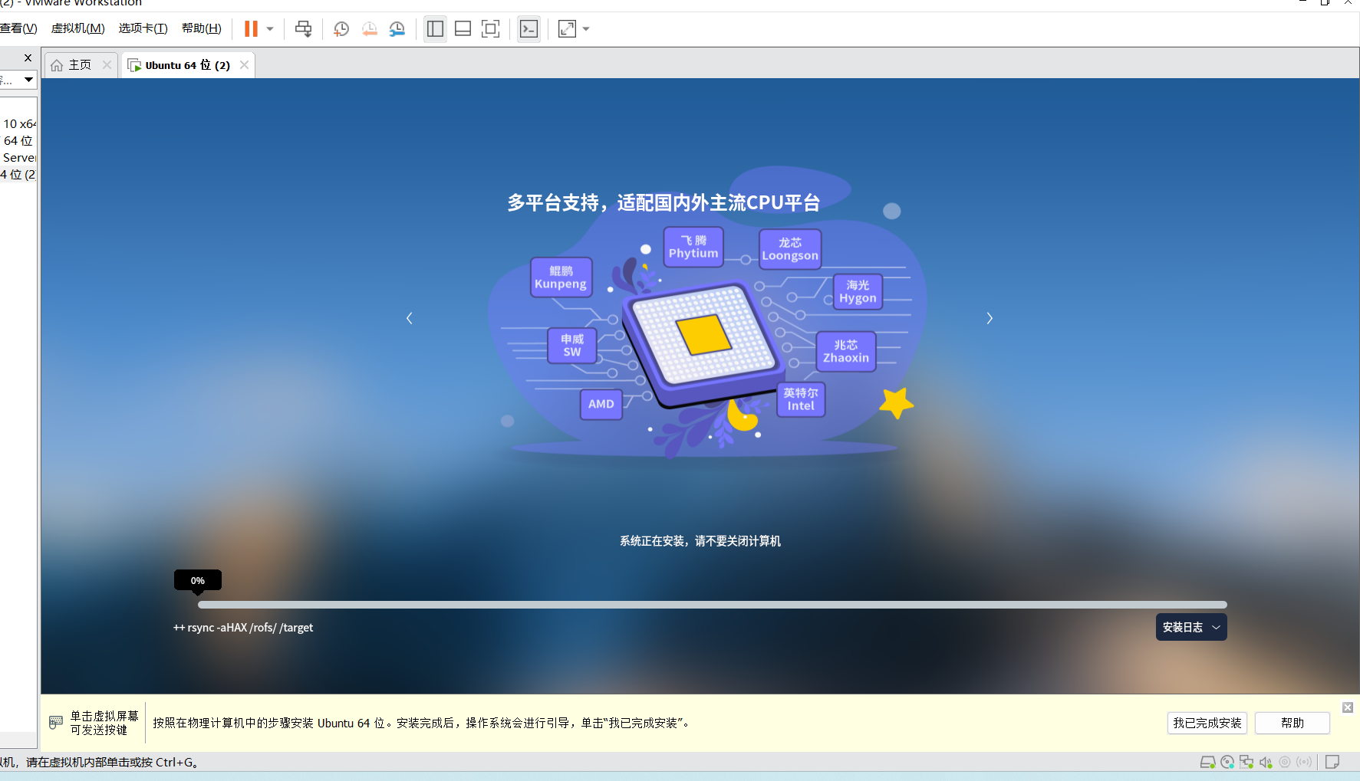
Task: Click the stretch guest display icon
Action: (x=567, y=29)
